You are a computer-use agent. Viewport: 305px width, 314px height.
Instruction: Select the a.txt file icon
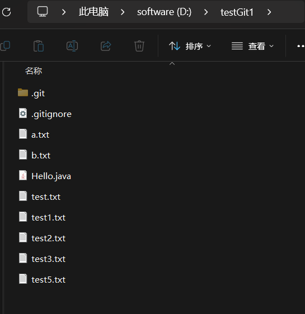[23, 134]
